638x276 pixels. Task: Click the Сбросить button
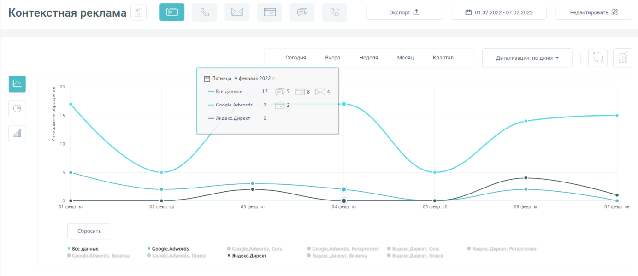click(89, 231)
